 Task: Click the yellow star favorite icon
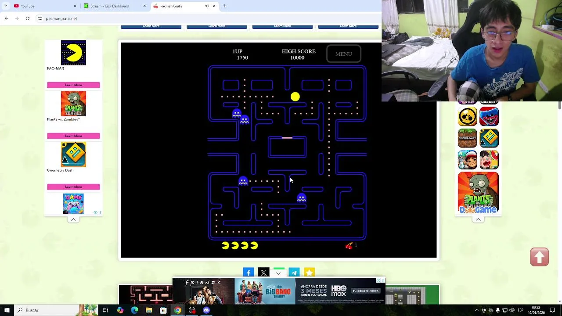click(309, 273)
